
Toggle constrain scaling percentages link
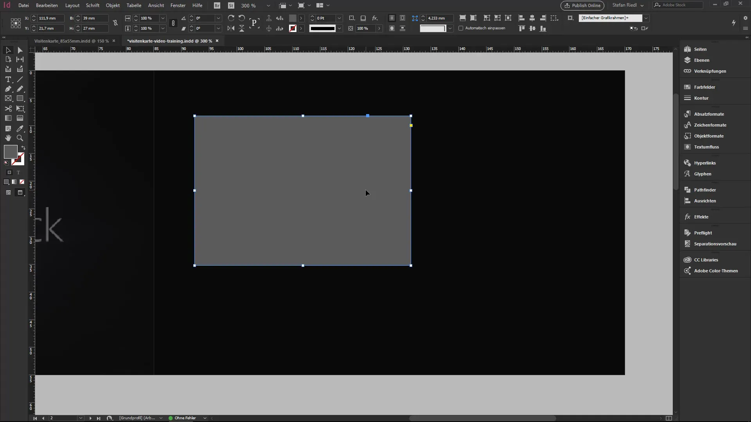173,23
